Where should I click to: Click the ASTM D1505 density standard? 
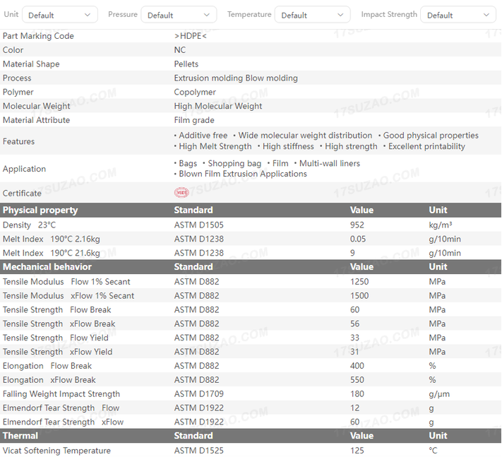coord(198,225)
